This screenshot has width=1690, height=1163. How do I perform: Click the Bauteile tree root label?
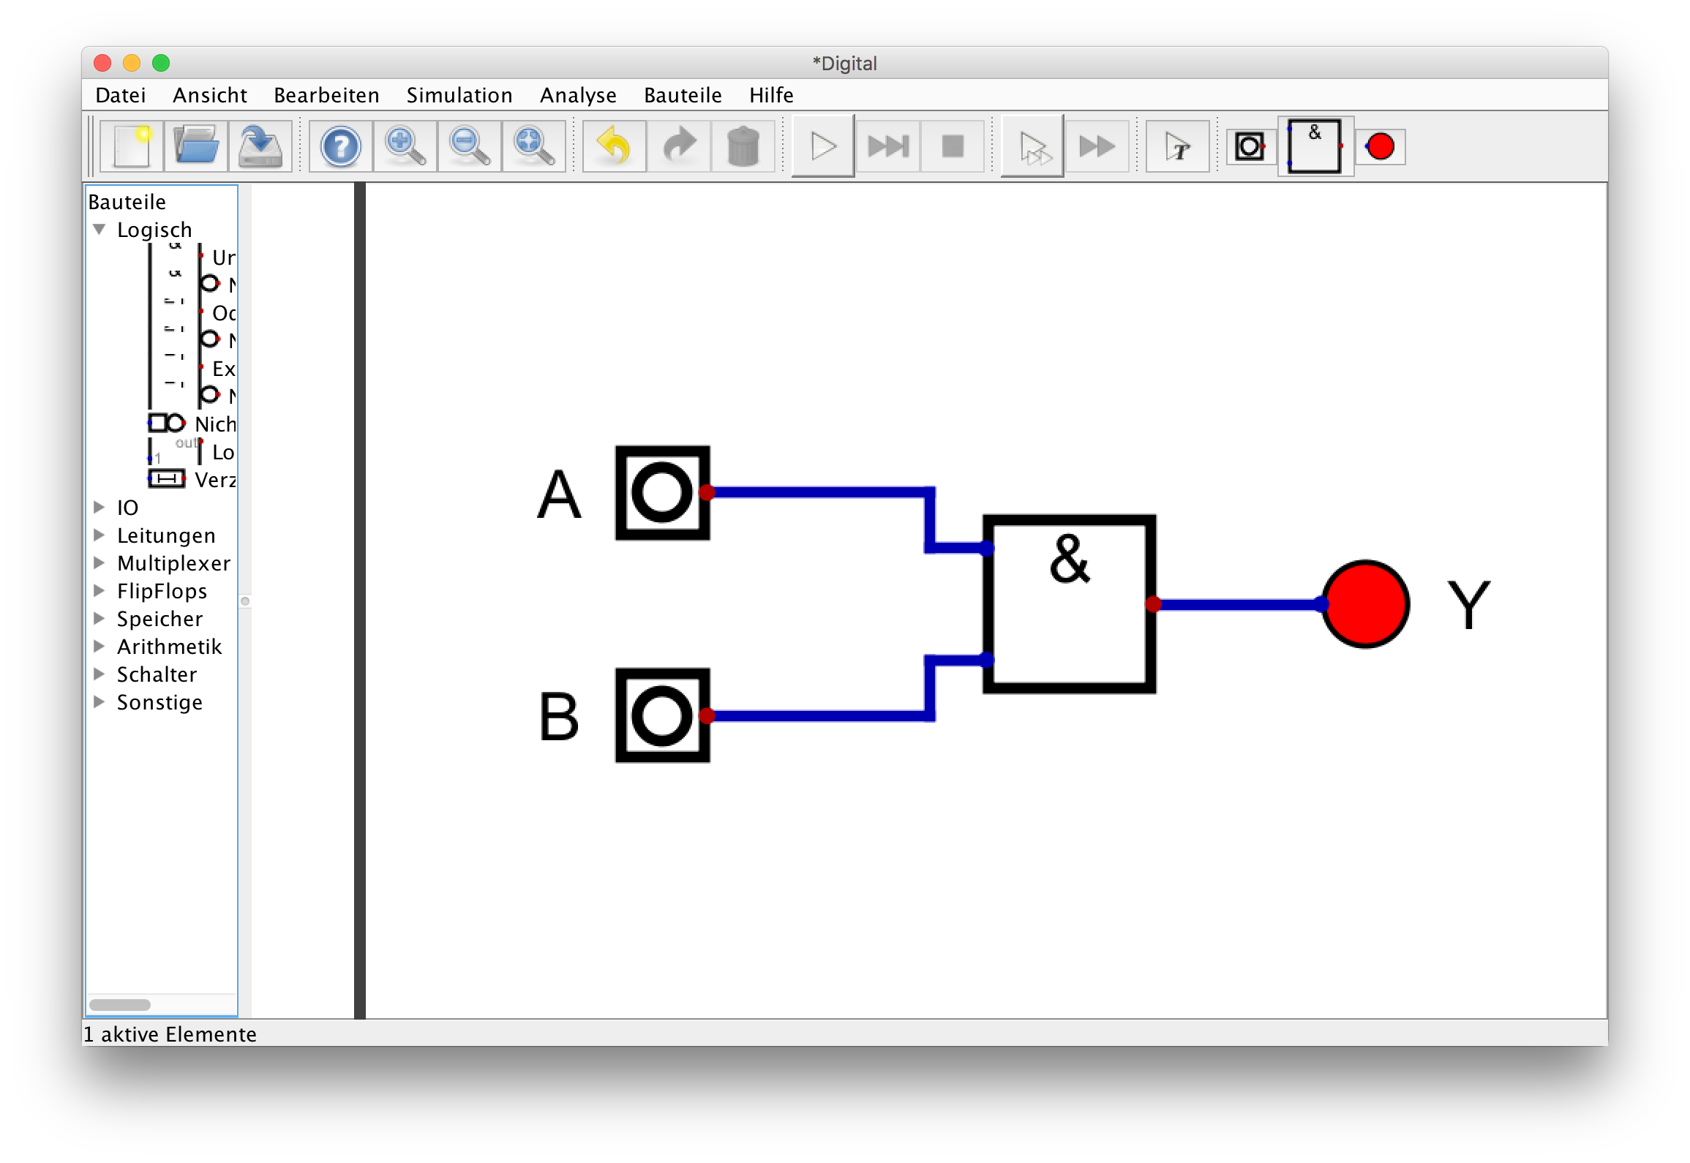[x=127, y=202]
